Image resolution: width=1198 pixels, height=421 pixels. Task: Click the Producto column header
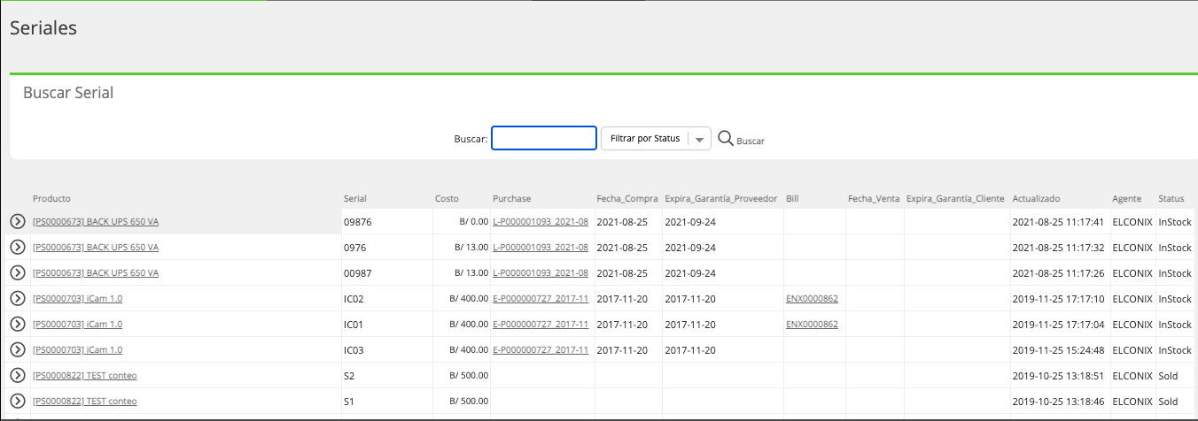(x=51, y=199)
